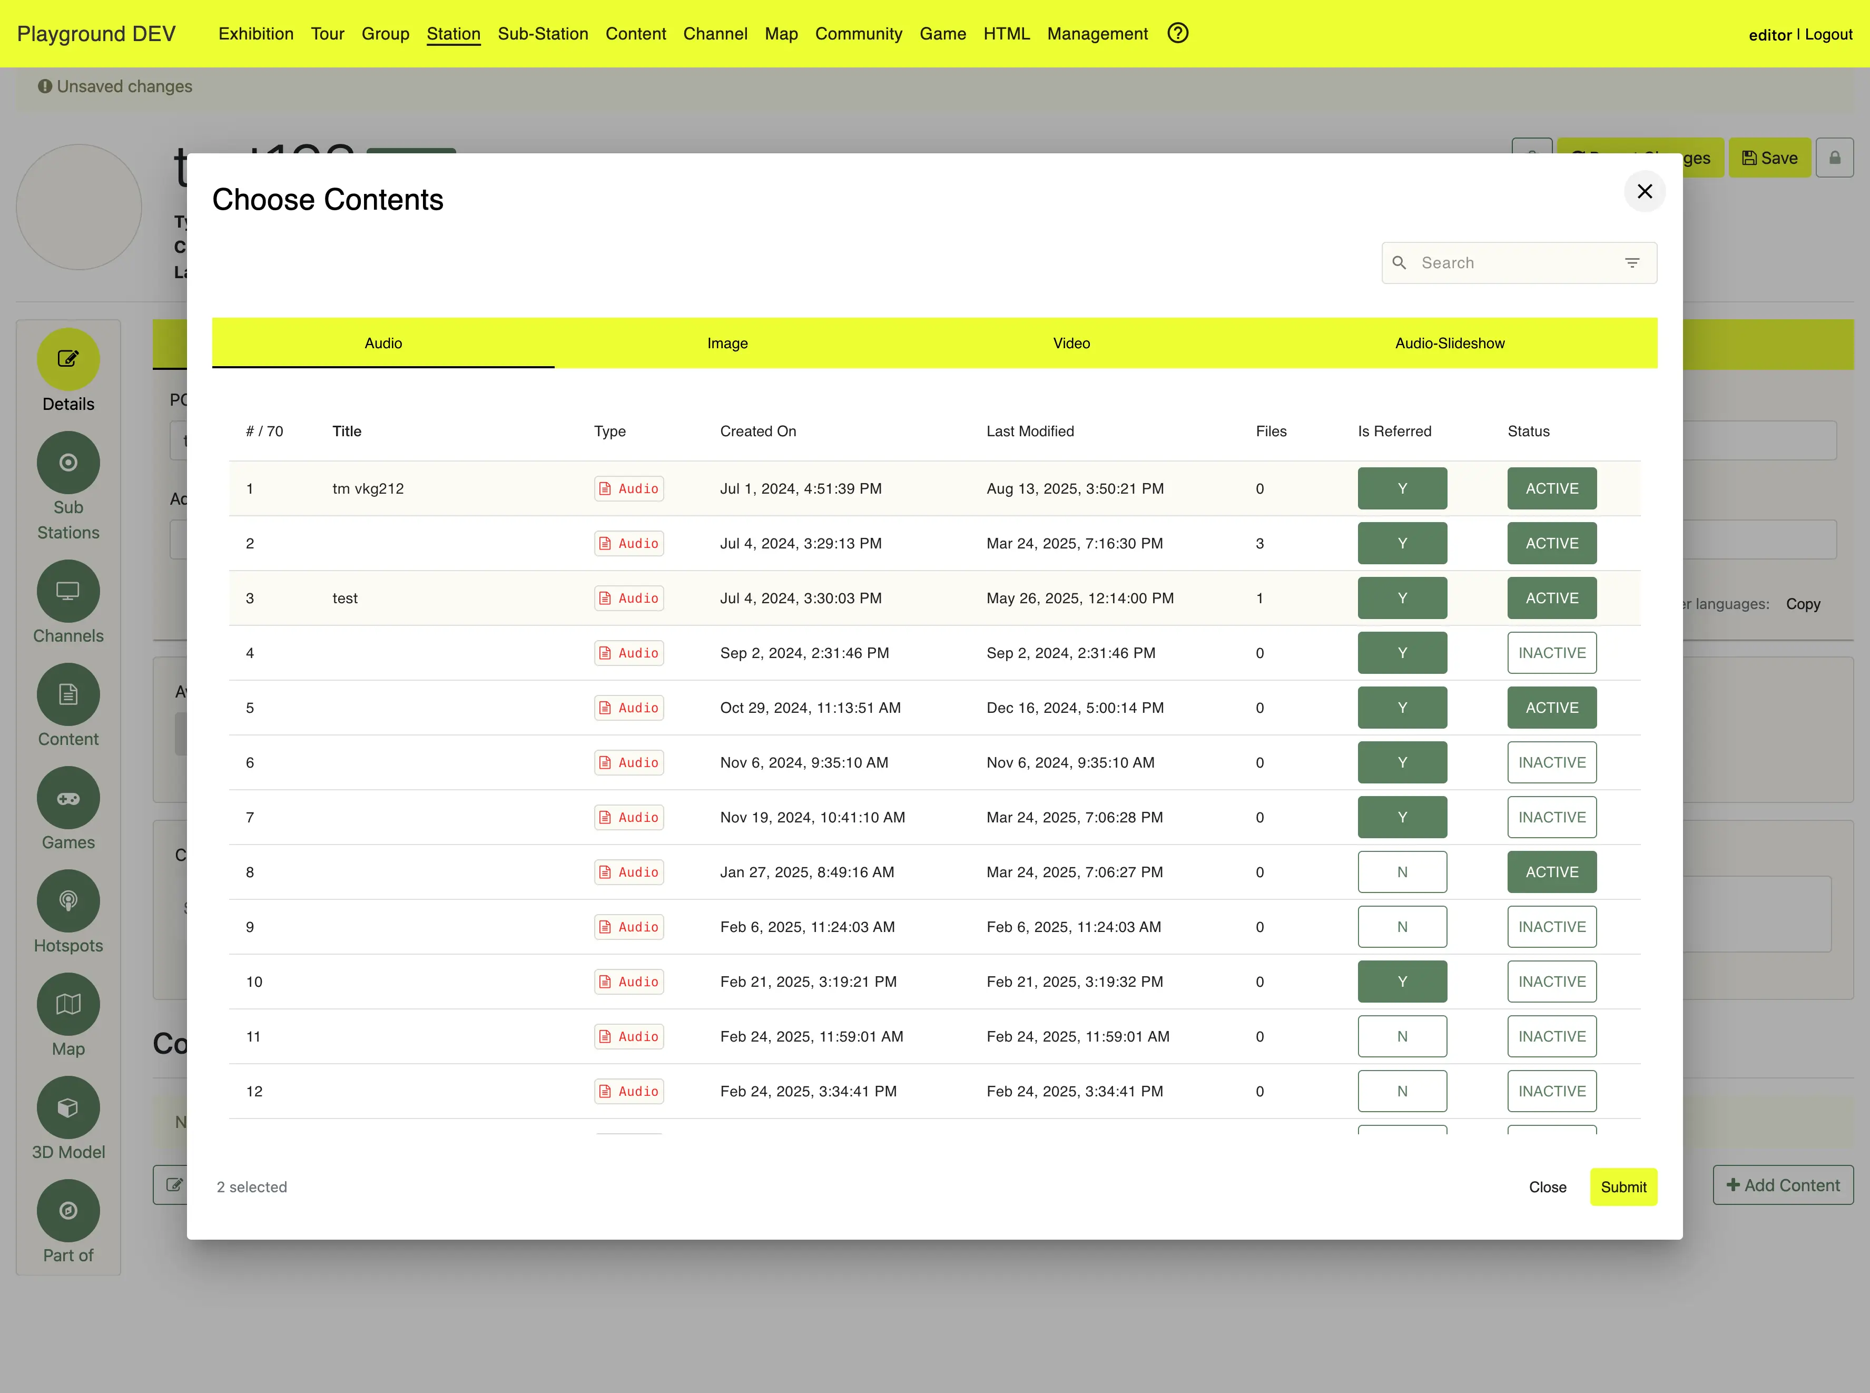The height and width of the screenshot is (1393, 1870).
Task: Click the magnifier icon in search box
Action: click(x=1400, y=263)
